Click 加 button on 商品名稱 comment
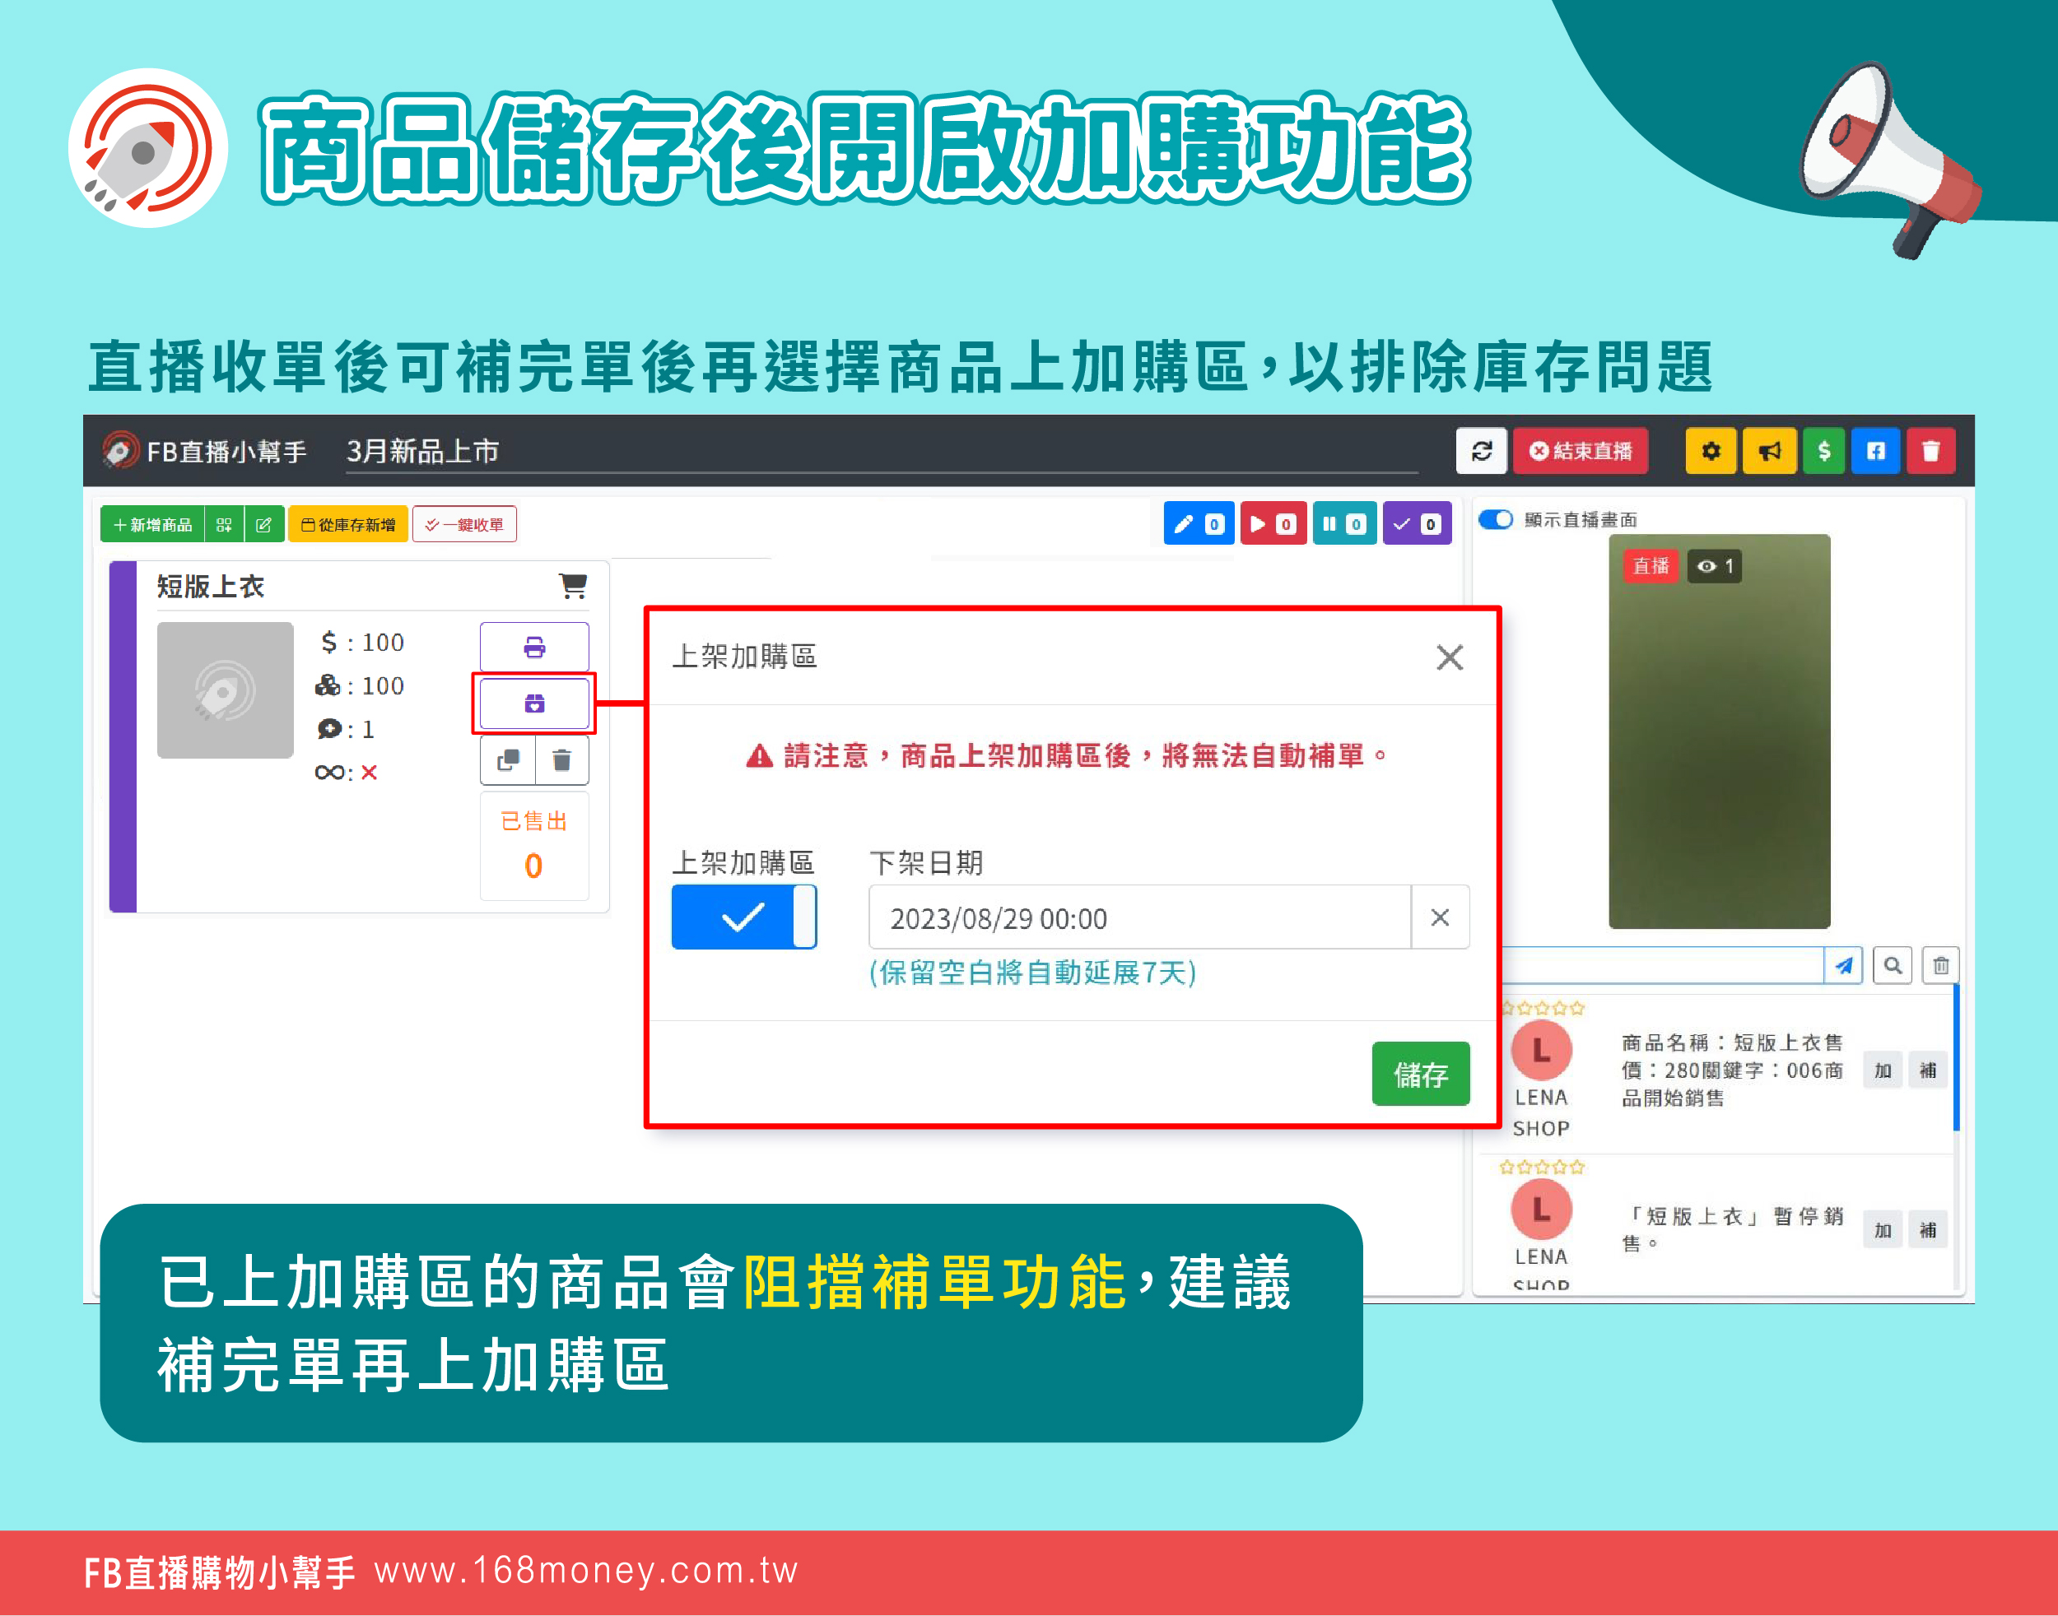This screenshot has height=1616, width=2058. (1883, 1070)
